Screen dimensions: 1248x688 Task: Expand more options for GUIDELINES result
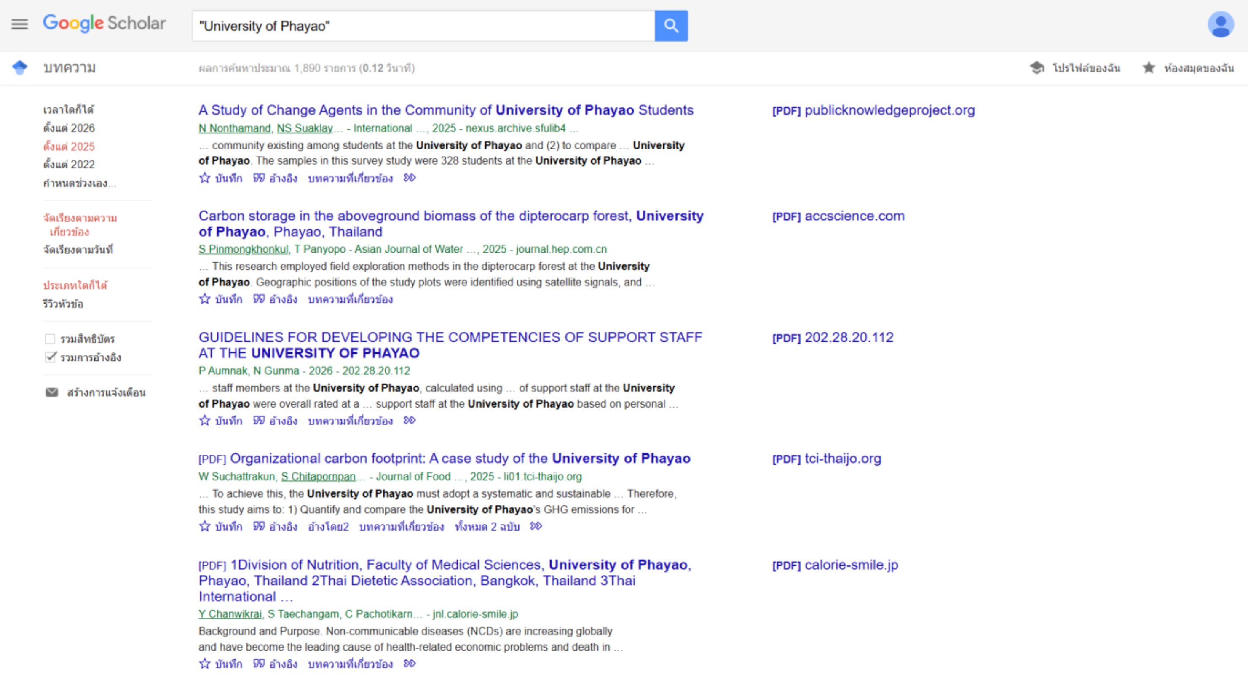click(x=410, y=421)
